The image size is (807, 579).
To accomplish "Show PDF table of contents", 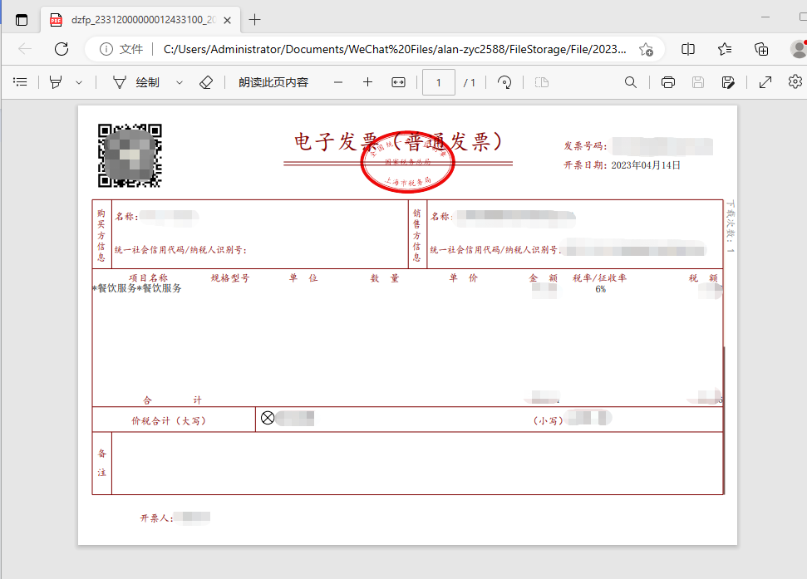I will [20, 81].
